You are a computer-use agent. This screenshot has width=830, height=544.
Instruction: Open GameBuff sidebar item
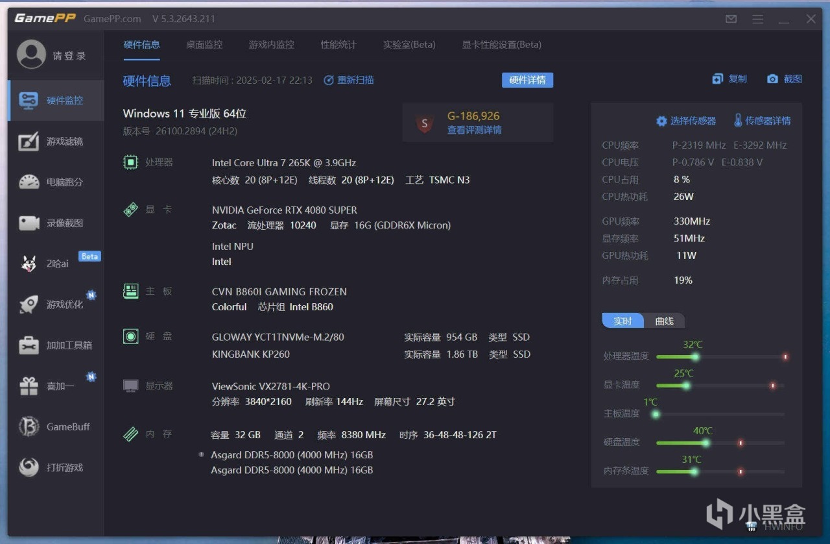click(56, 427)
